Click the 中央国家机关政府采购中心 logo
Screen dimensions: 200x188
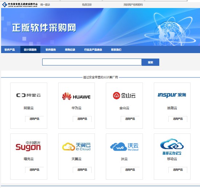pyautogui.click(x=20, y=5)
